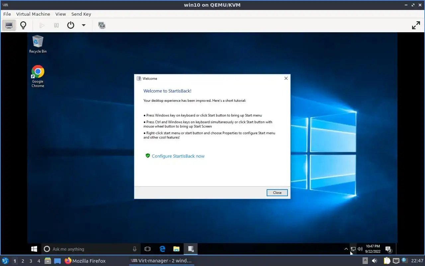Click the Run virtual machine play icon

click(x=42, y=25)
